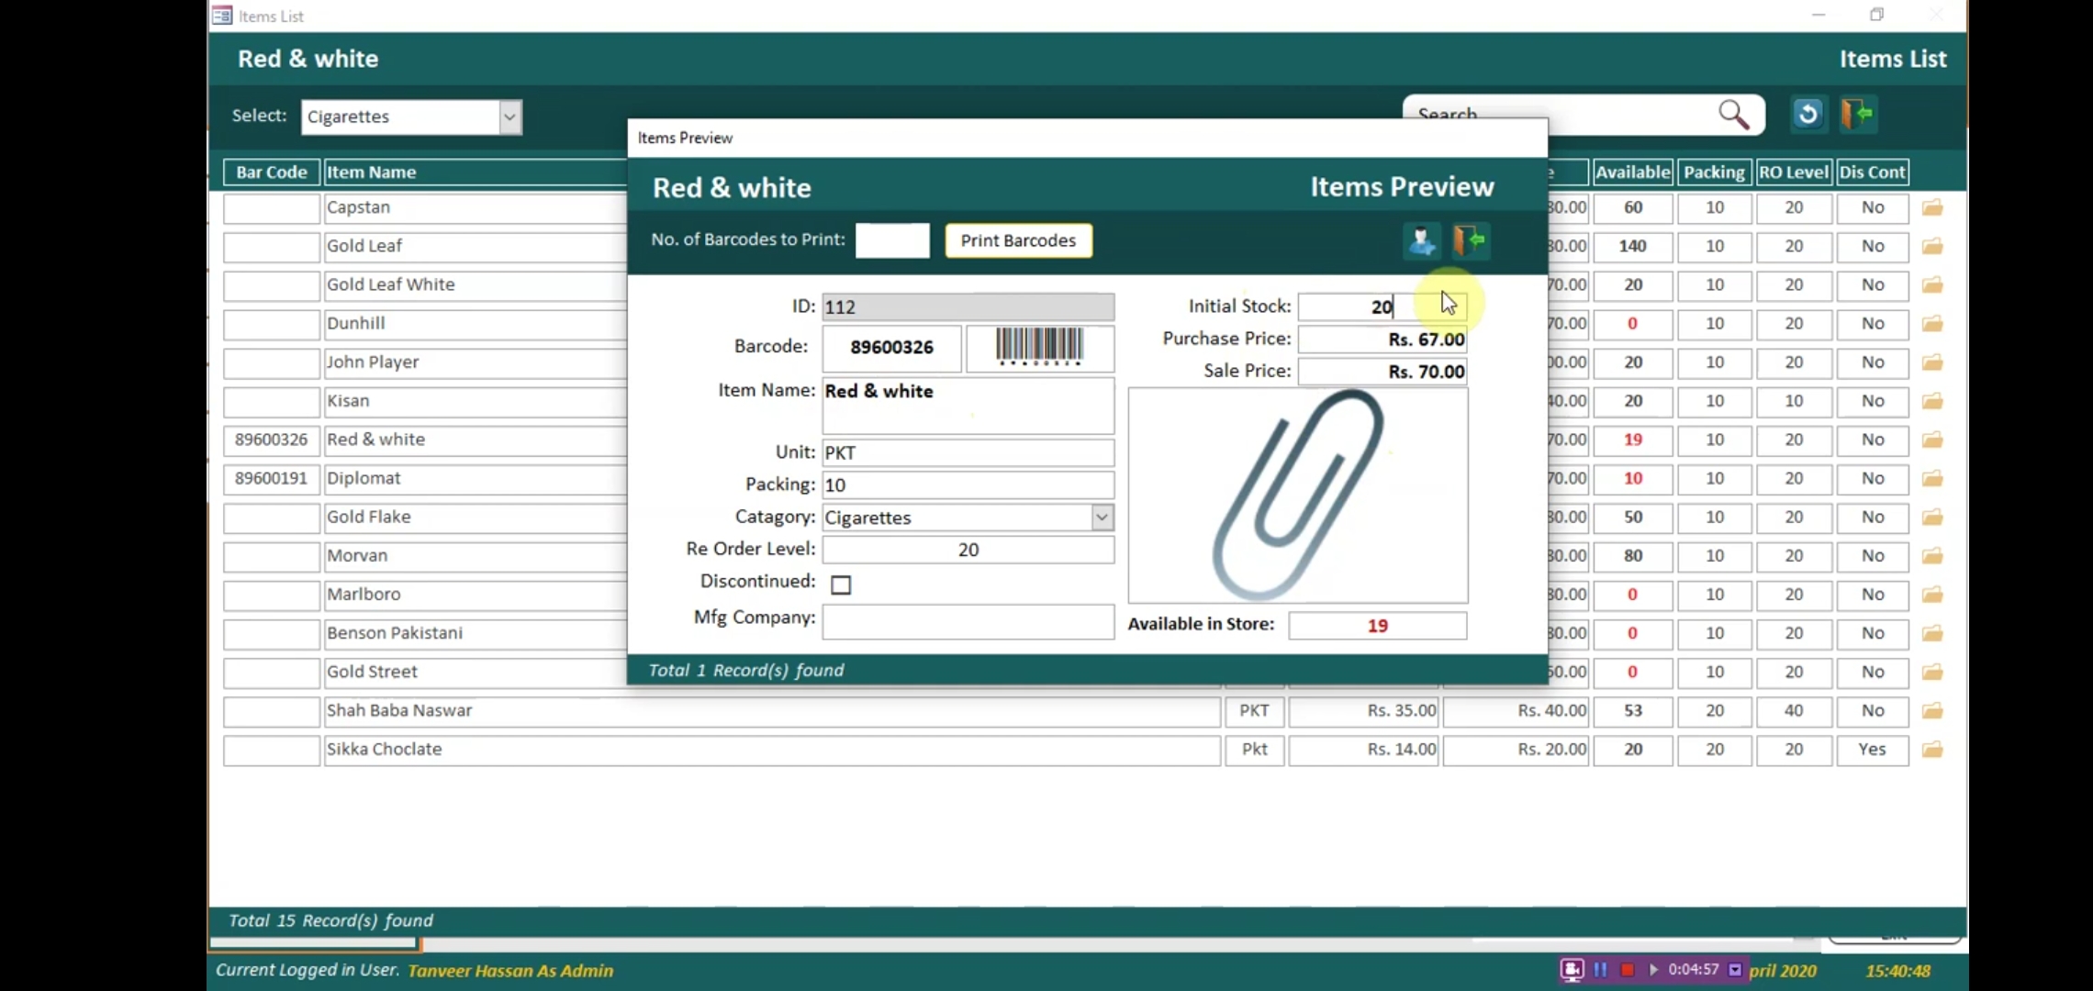Click the Sale Price field

(x=1382, y=372)
